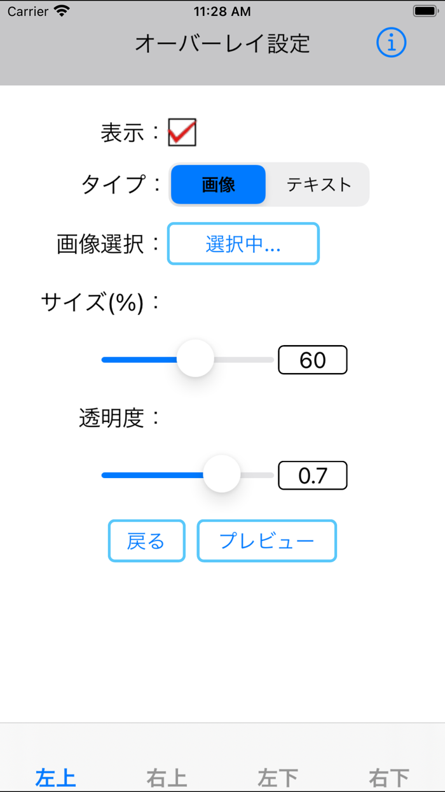Image resolution: width=445 pixels, height=792 pixels.
Task: Select the size value field showing 60
Action: [312, 359]
